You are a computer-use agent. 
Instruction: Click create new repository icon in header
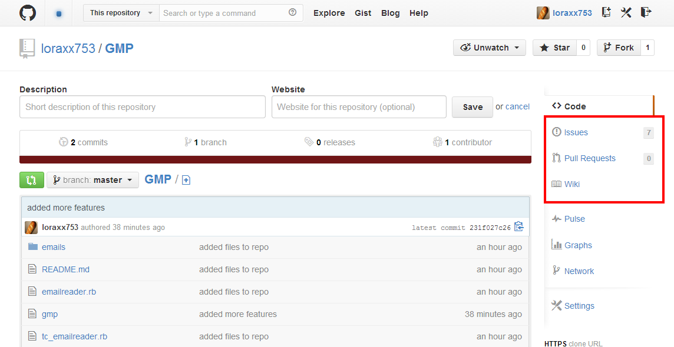[606, 12]
